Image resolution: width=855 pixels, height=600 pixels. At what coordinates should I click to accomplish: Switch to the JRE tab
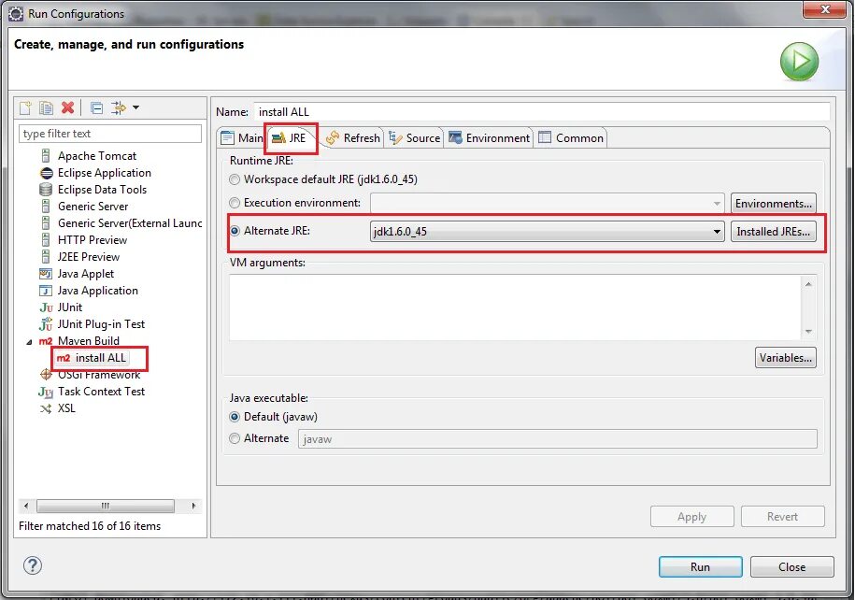pos(290,138)
